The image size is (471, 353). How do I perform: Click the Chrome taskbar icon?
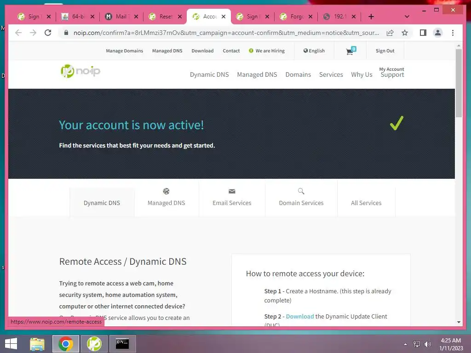tap(66, 344)
